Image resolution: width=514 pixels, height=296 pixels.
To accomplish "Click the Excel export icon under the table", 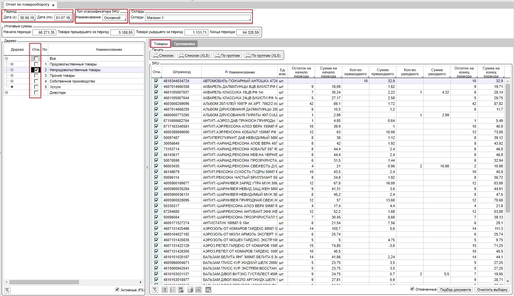I will click(199, 290).
